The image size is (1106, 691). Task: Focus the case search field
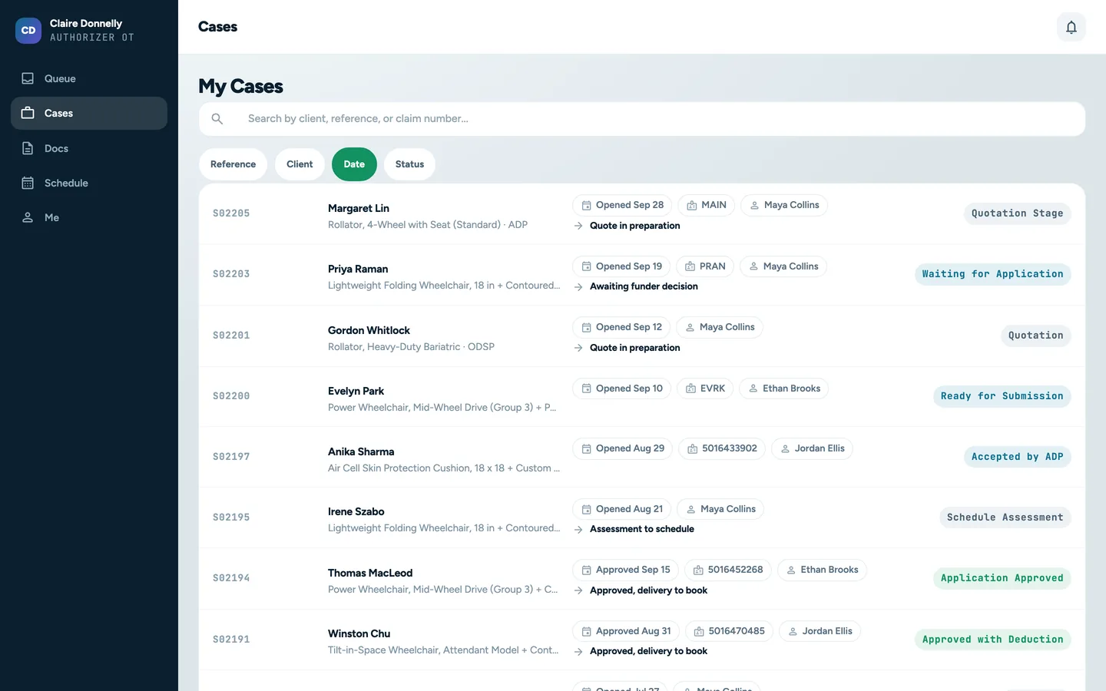point(642,119)
